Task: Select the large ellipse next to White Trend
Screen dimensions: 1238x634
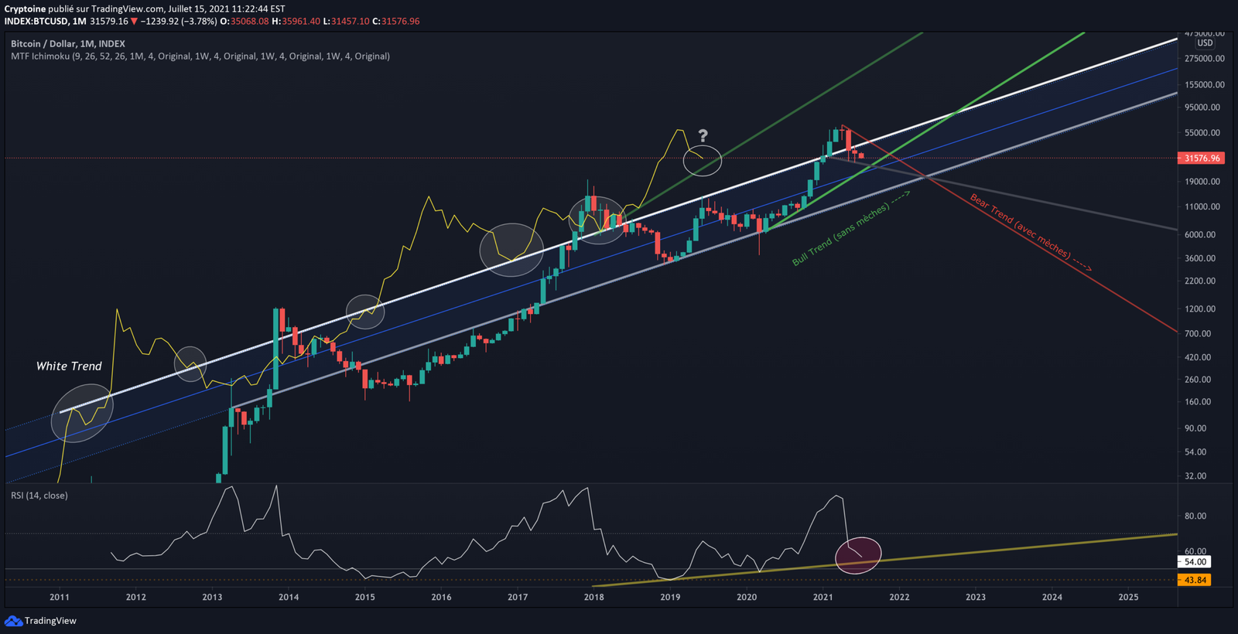Action: click(x=81, y=414)
